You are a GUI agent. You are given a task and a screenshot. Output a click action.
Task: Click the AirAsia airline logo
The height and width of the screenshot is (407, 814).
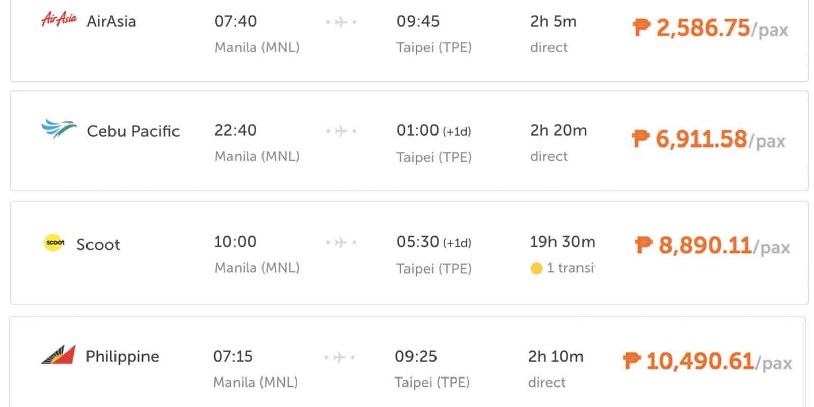pos(59,20)
